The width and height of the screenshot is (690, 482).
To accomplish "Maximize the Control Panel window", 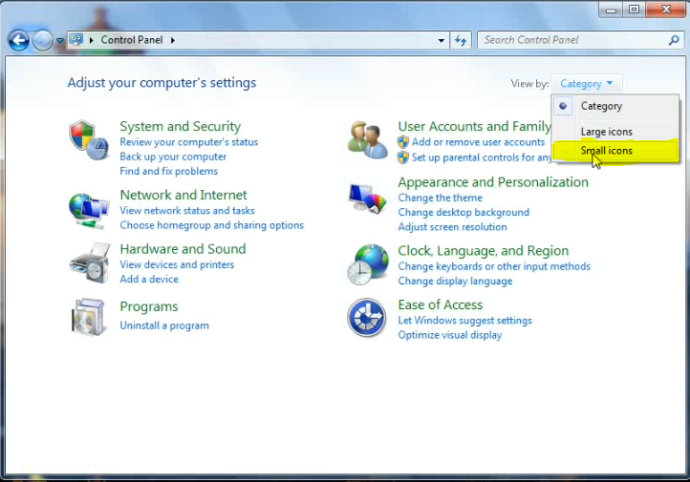I will click(x=635, y=10).
